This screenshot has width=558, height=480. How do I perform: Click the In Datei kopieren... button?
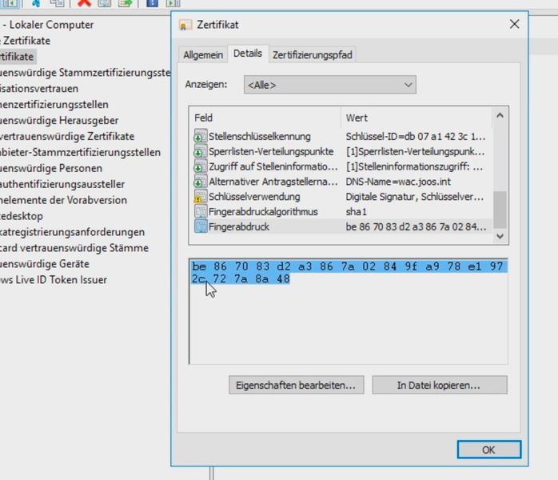point(440,385)
